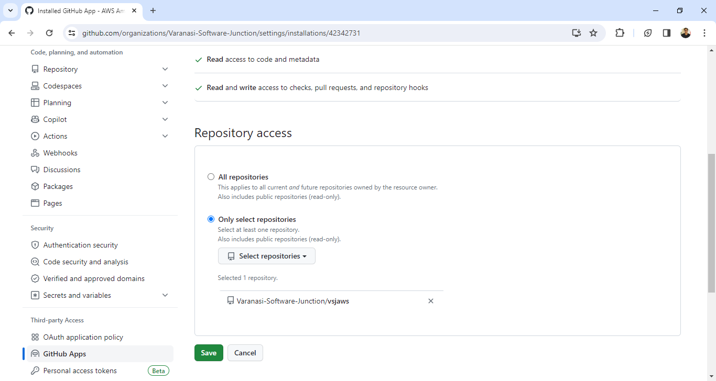
Task: Go forward using browser forward arrow
Action: click(30, 33)
